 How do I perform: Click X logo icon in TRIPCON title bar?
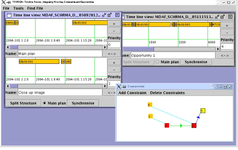(x=3, y=2)
